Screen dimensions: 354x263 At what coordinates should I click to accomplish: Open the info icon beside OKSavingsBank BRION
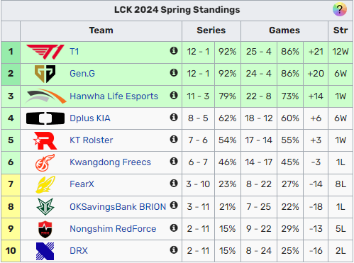click(174, 206)
